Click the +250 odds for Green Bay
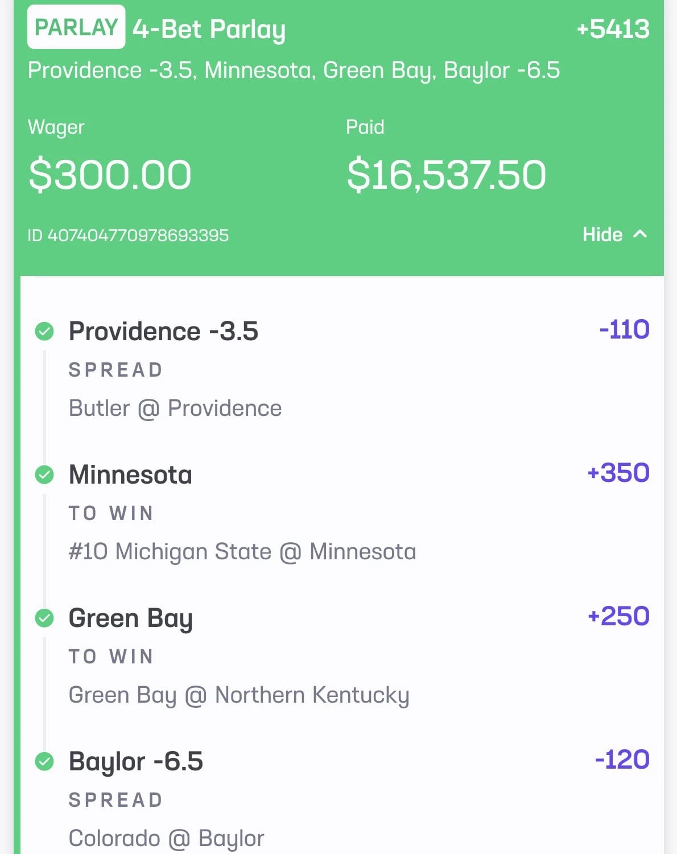This screenshot has width=677, height=854. (618, 616)
